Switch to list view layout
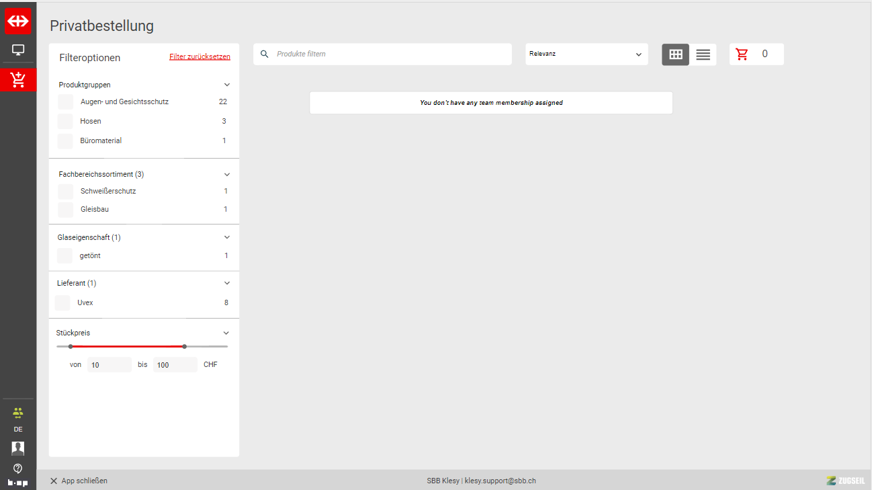872x490 pixels. click(703, 54)
